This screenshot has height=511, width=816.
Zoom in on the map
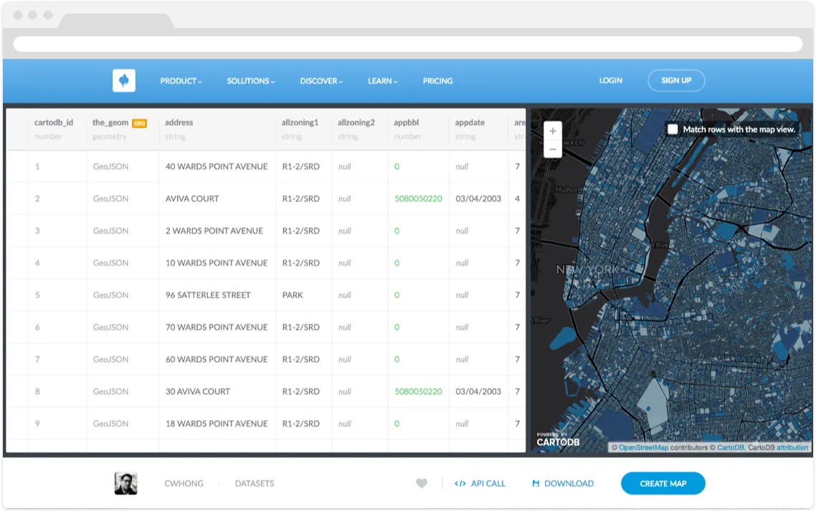coord(553,131)
